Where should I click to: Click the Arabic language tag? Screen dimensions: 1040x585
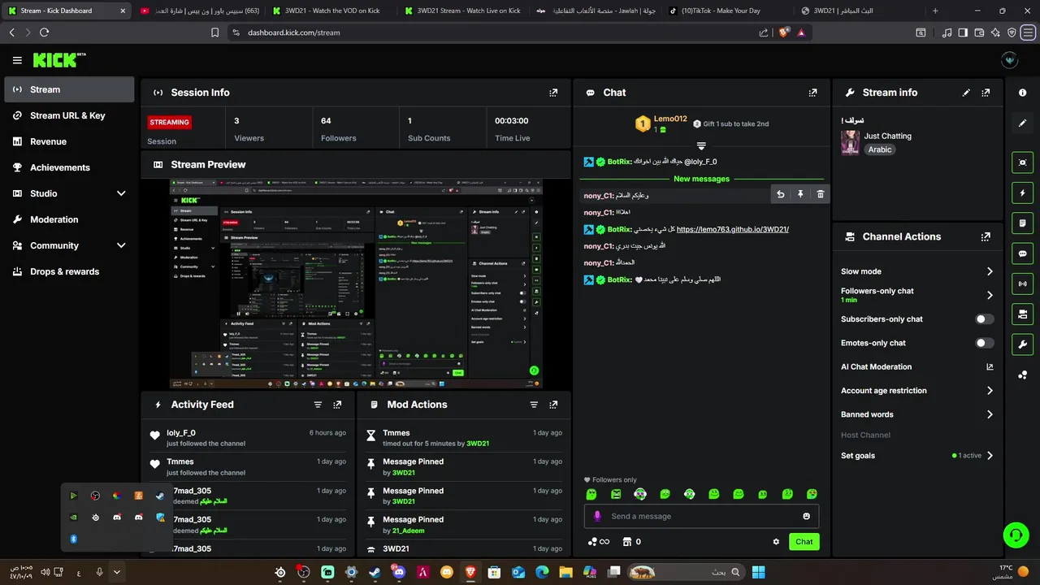click(880, 149)
